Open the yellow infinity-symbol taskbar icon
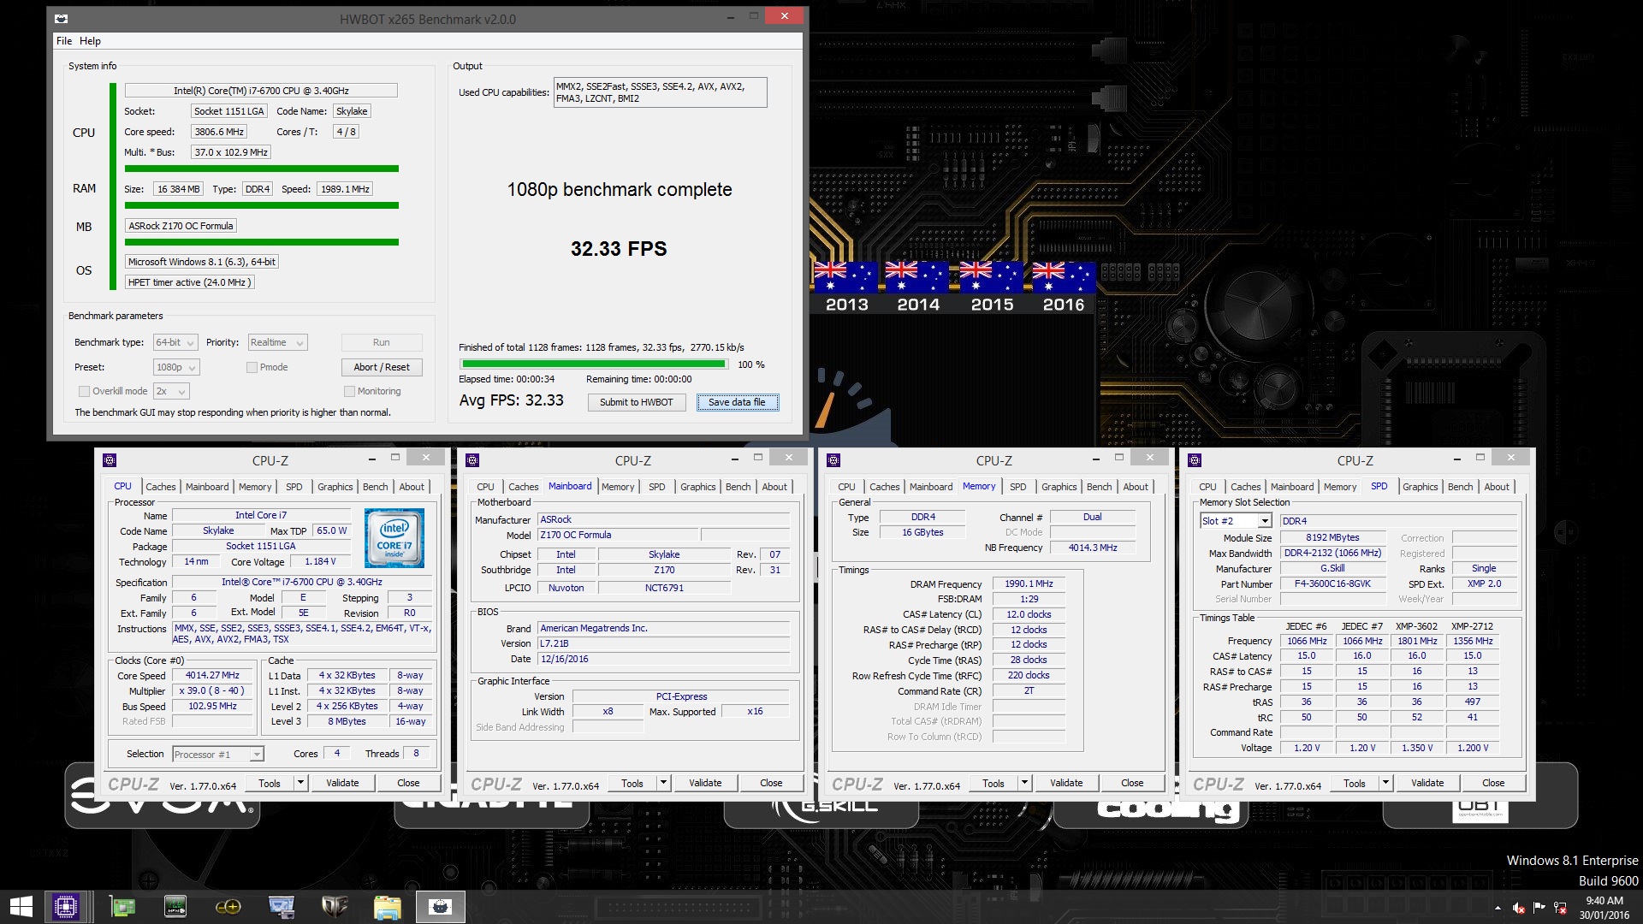 pos(228,907)
